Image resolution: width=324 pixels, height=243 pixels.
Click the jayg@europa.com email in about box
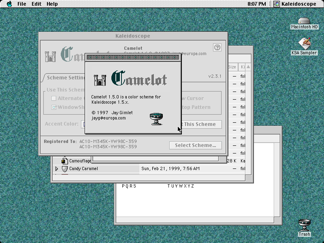click(109, 118)
